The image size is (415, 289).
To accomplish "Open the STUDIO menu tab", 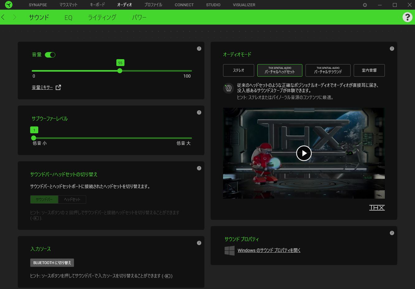I will point(213,5).
